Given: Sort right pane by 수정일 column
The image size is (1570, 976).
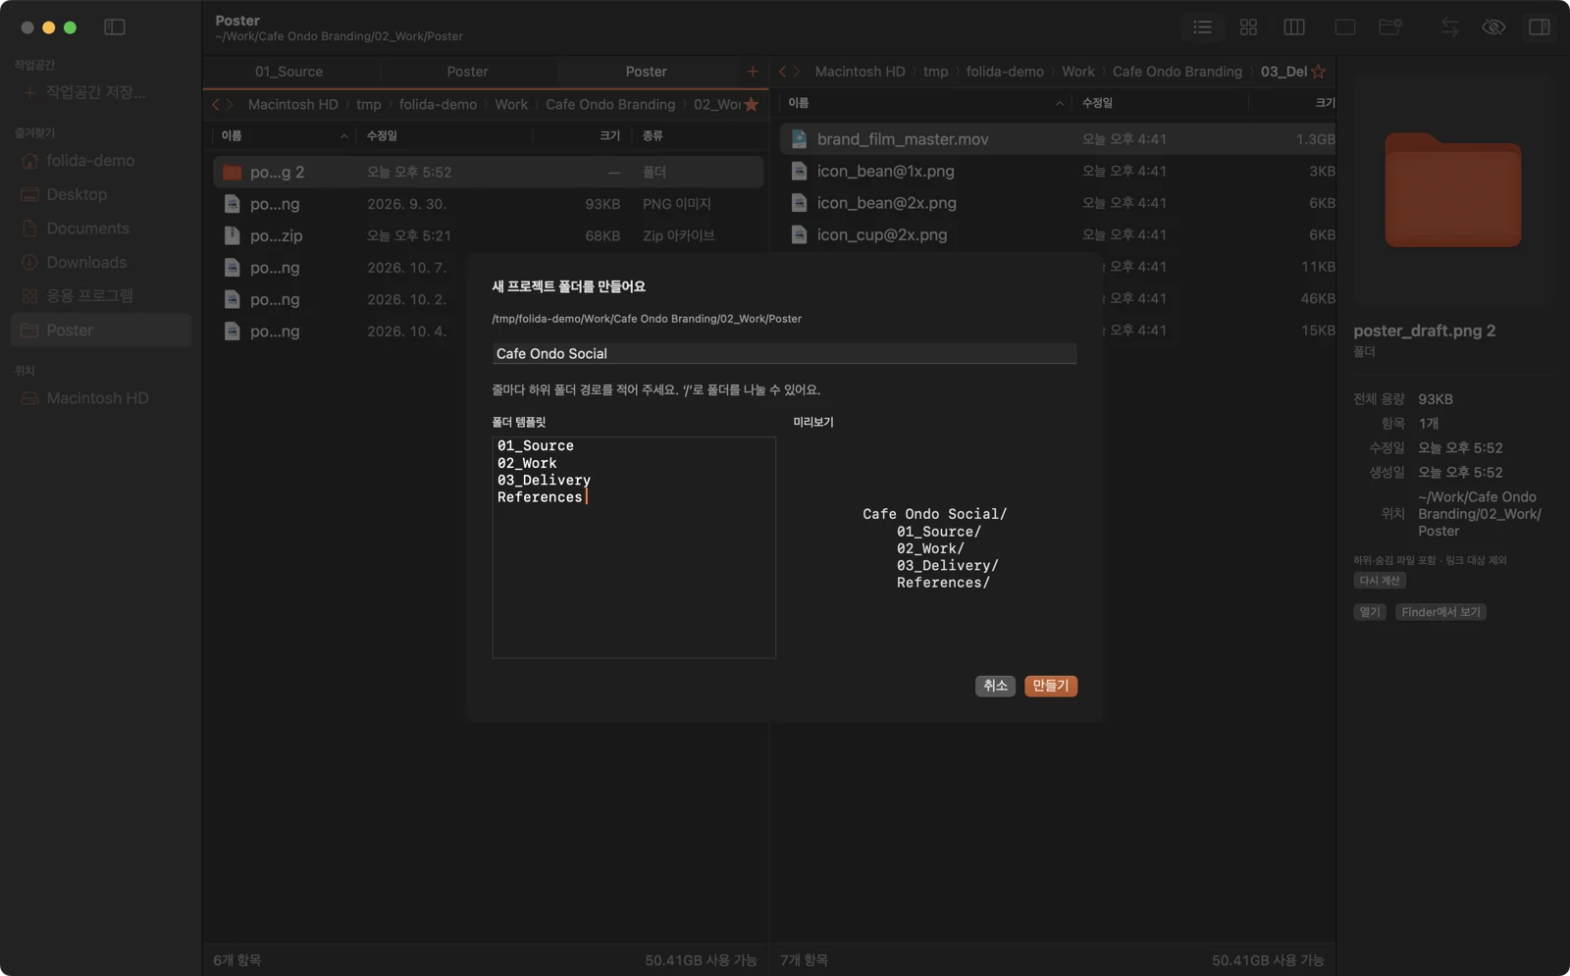Looking at the screenshot, I should click(1097, 103).
